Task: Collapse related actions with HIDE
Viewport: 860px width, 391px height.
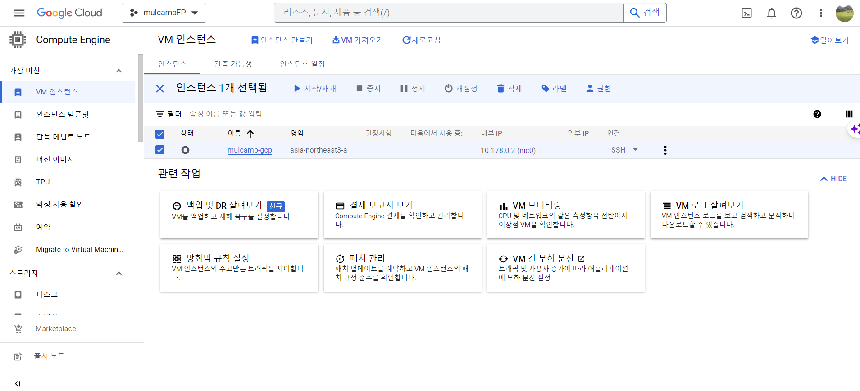Action: (833, 179)
